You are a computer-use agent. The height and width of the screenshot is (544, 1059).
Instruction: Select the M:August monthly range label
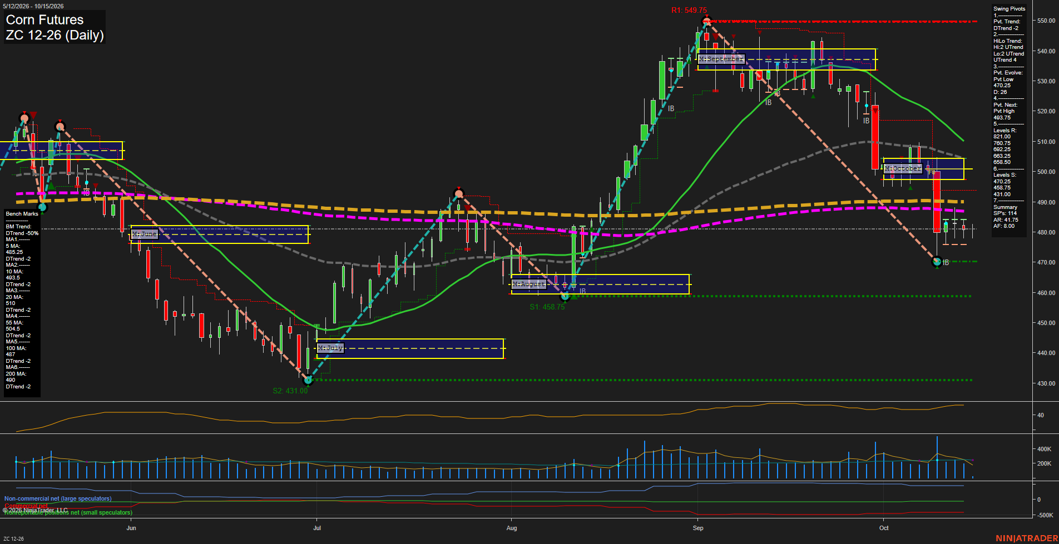pos(529,284)
